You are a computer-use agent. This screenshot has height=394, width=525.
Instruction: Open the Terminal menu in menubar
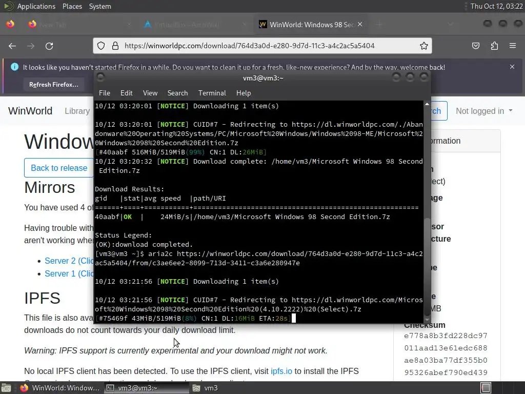pos(212,93)
